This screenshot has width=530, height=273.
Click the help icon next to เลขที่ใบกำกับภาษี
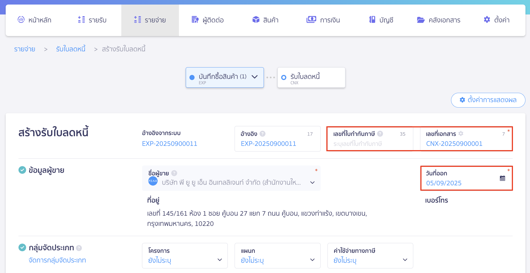(380, 133)
